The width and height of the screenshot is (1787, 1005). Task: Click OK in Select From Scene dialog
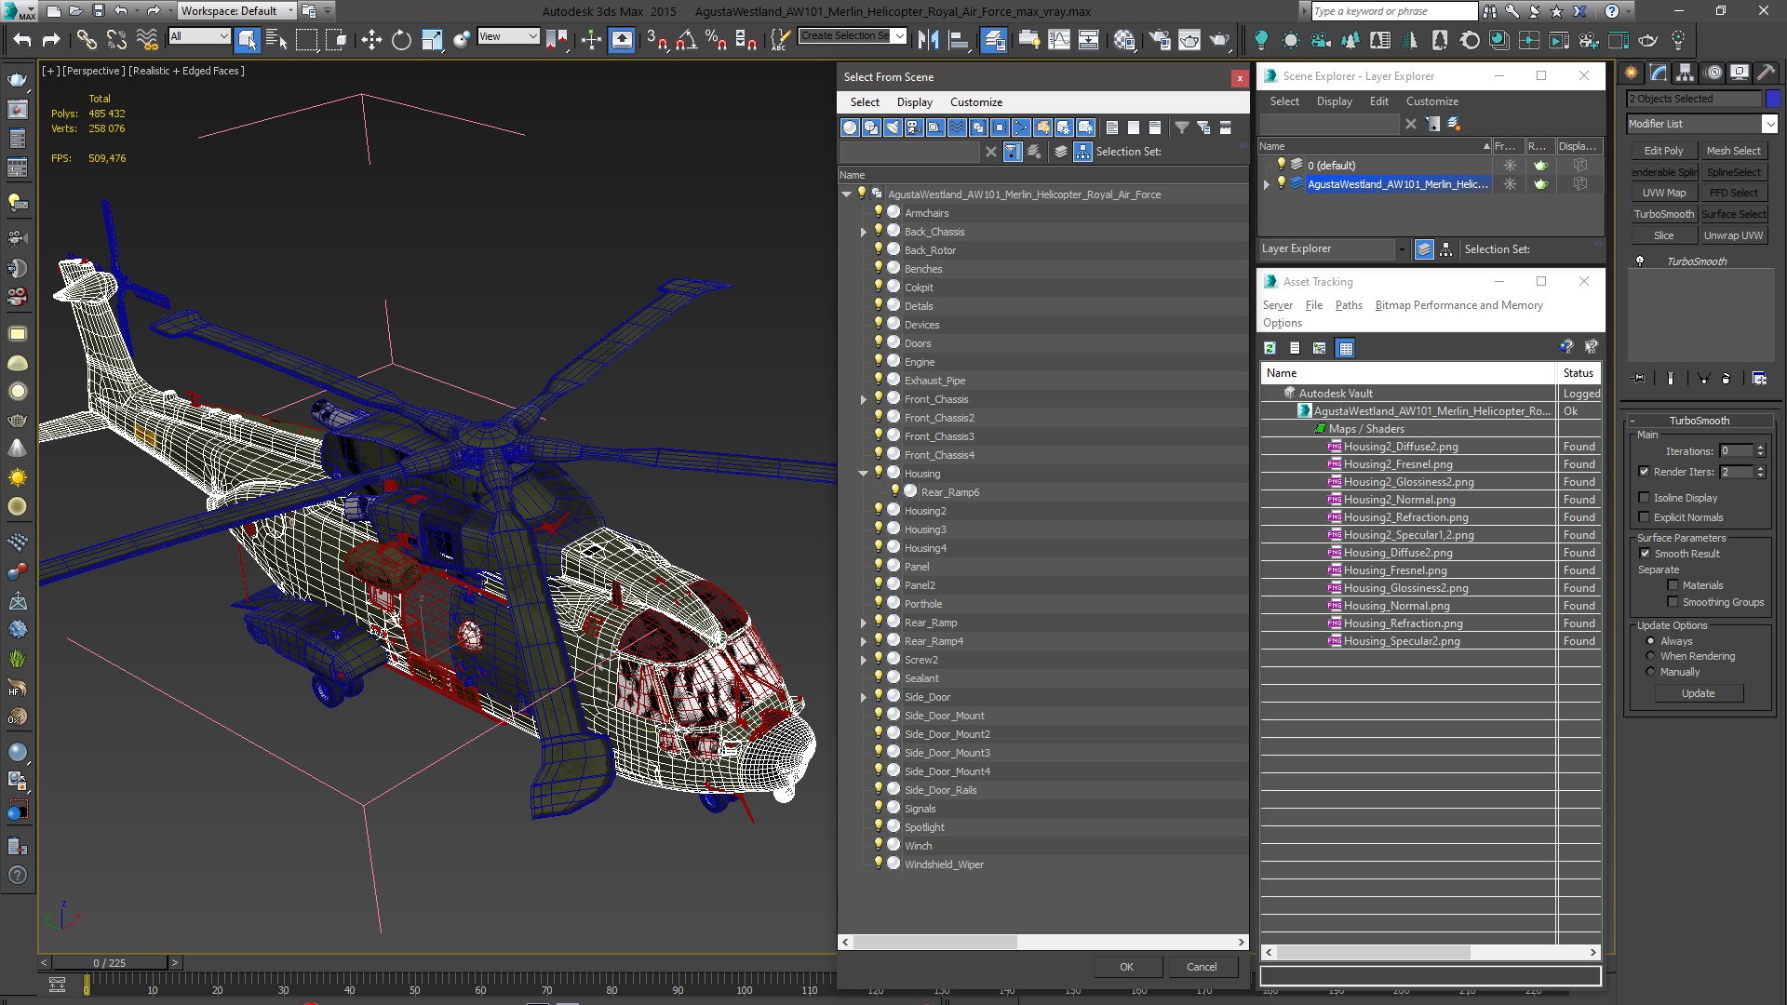(1126, 967)
